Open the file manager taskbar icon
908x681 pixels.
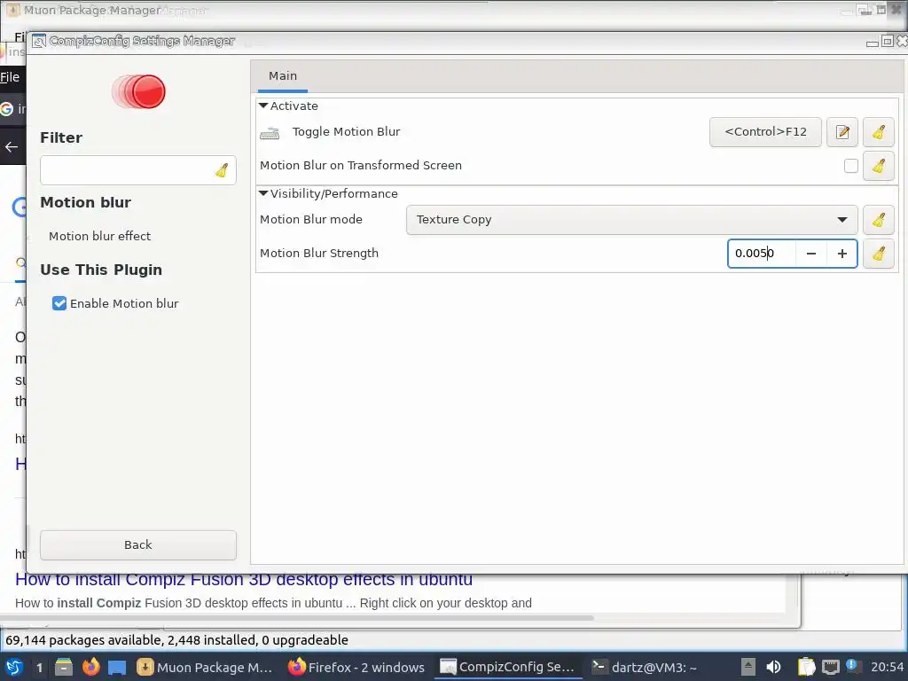pos(64,668)
